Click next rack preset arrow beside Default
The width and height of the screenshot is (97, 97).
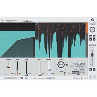pyautogui.click(x=18, y=78)
